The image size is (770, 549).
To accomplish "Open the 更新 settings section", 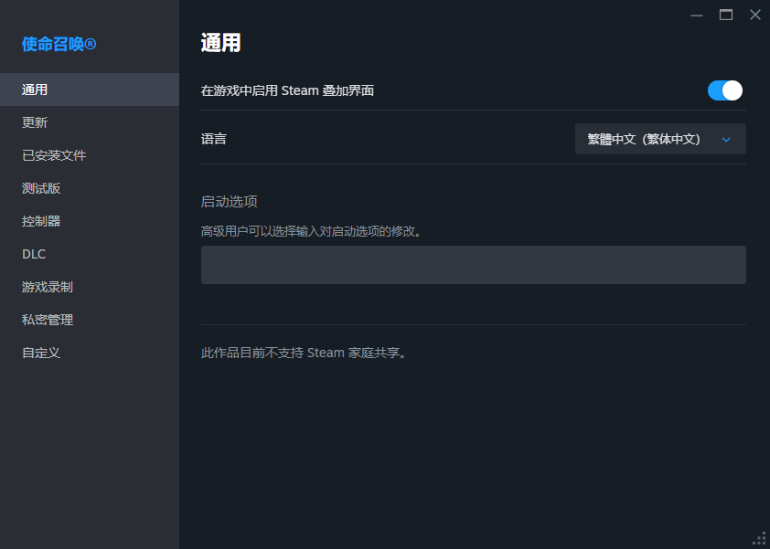I will tap(35, 122).
